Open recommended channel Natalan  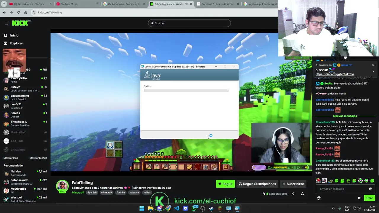[x=25, y=173]
